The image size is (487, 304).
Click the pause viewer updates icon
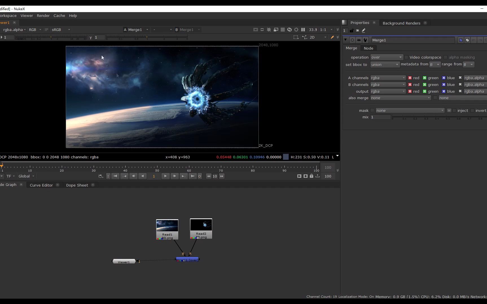pyautogui.click(x=303, y=30)
